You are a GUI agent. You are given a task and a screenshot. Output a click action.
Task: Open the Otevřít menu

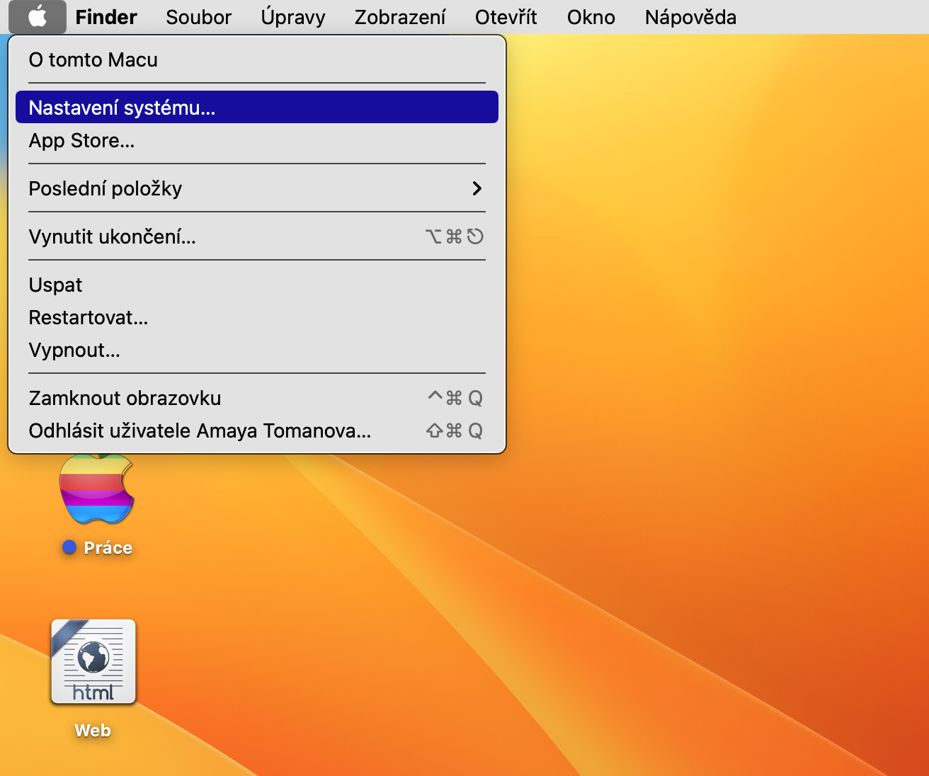click(x=506, y=17)
